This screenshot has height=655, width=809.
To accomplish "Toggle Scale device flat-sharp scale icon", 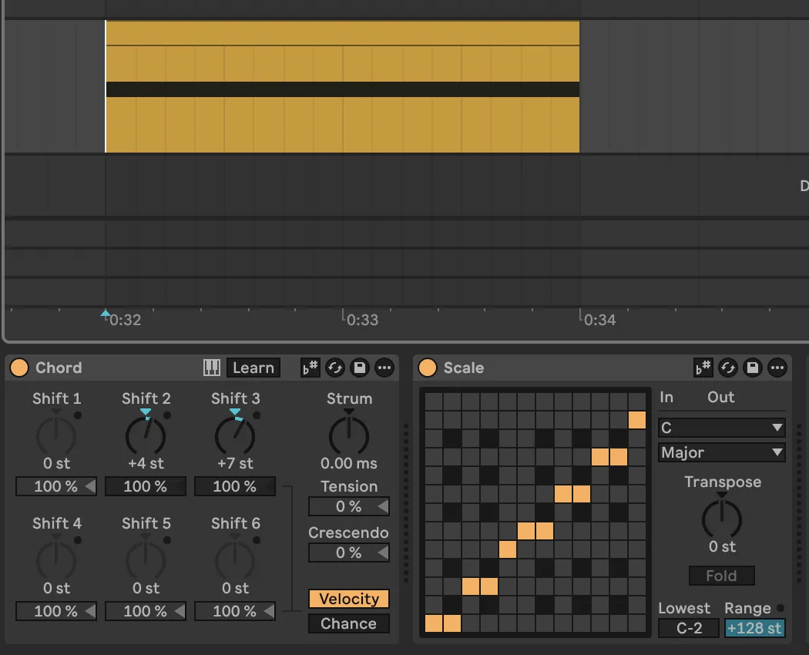I will [703, 368].
